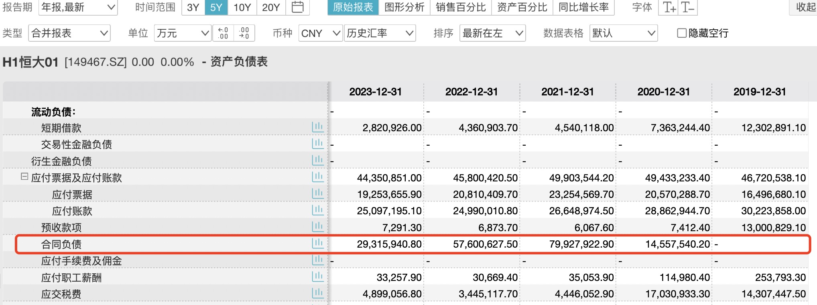Click the 2023-12-31 column header
The height and width of the screenshot is (305, 817).
(x=375, y=91)
